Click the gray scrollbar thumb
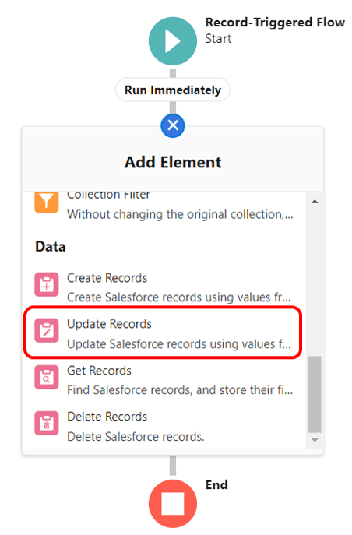Viewport: 352px width, 535px height. pos(315,394)
